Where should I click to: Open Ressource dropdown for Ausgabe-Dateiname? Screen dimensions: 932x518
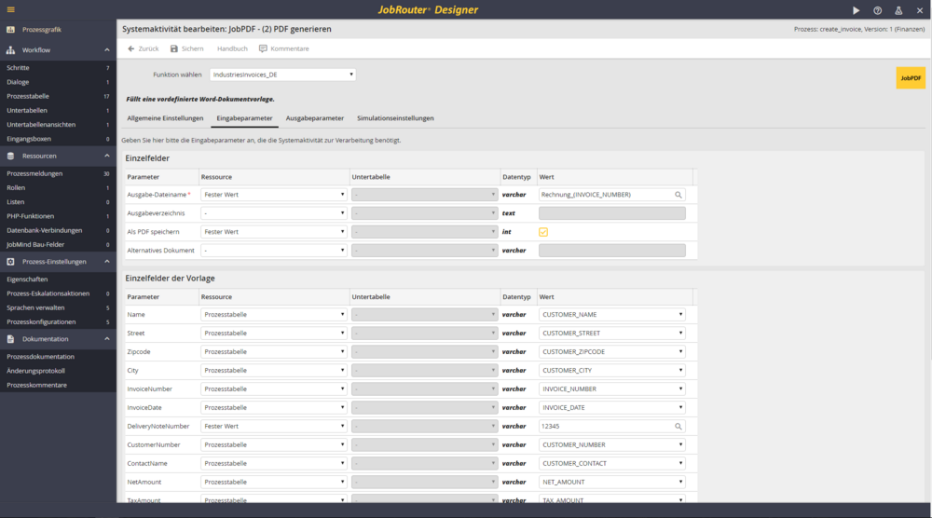click(x=274, y=195)
